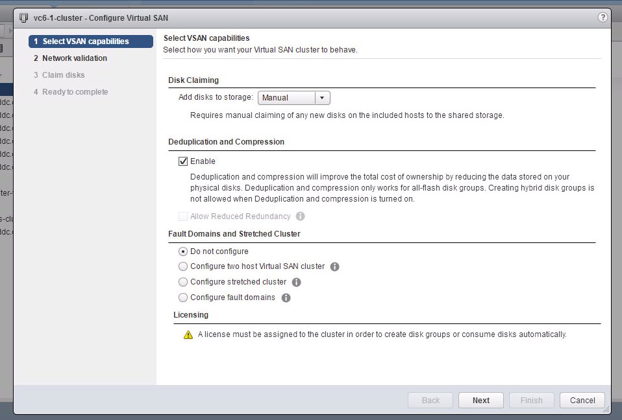The image size is (622, 420).
Task: Show info for two host Virtual SAN cluster
Action: [x=335, y=267]
